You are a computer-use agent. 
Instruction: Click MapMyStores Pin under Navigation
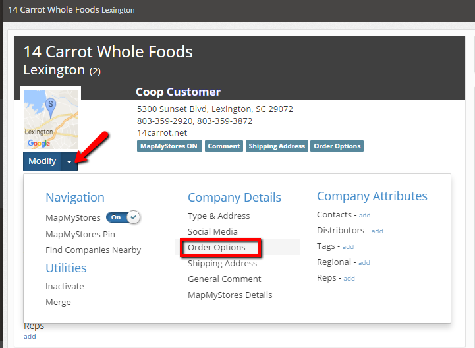(x=80, y=235)
